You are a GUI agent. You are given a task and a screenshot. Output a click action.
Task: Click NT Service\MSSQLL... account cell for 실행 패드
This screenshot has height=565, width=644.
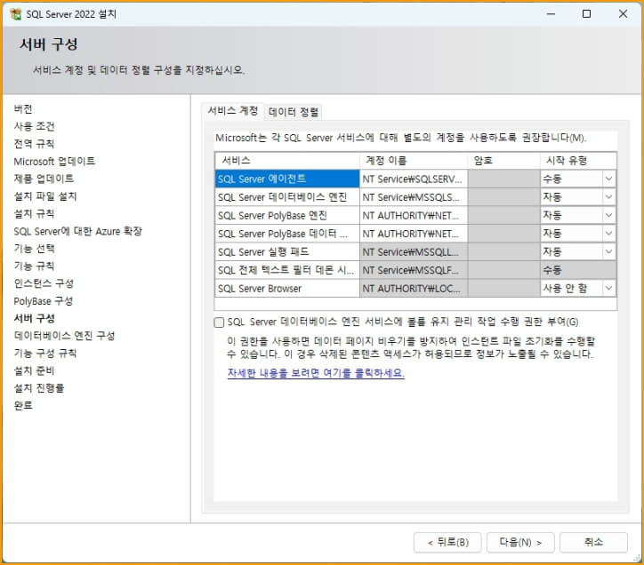[414, 252]
